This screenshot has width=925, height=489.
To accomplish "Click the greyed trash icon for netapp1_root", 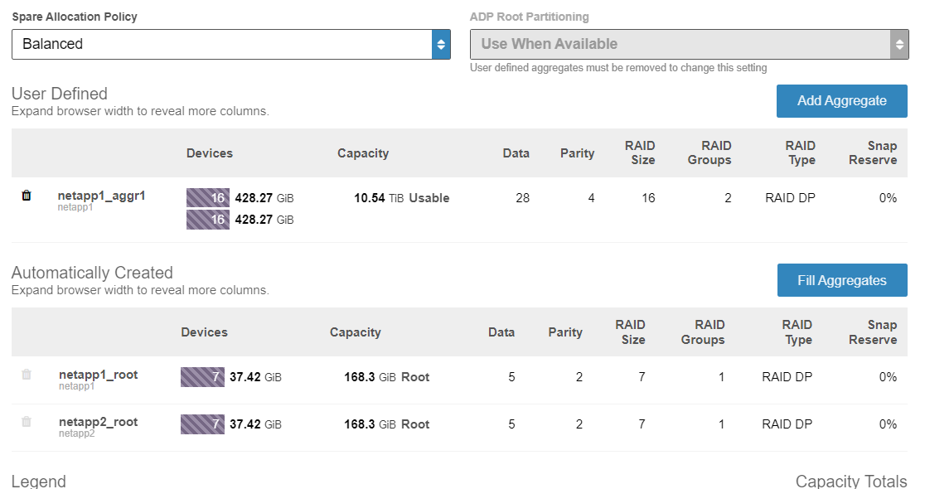I will click(27, 375).
